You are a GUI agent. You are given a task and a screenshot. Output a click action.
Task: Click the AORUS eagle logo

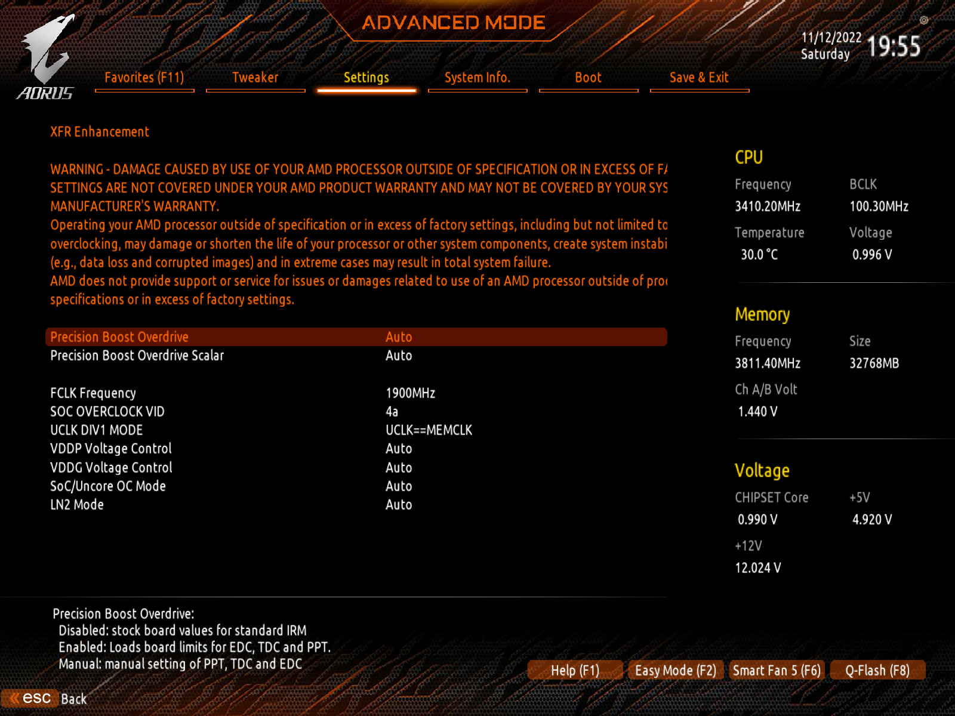pyautogui.click(x=46, y=57)
